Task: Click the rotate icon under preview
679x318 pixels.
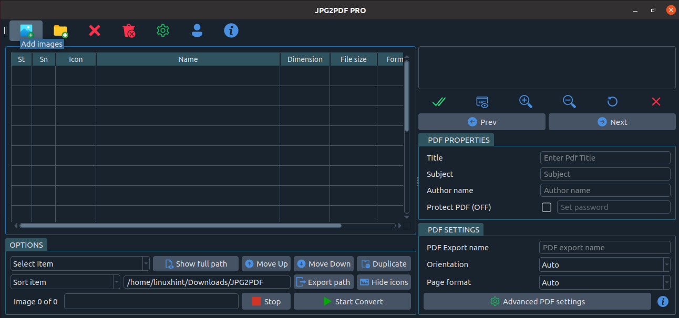Action: (x=612, y=101)
